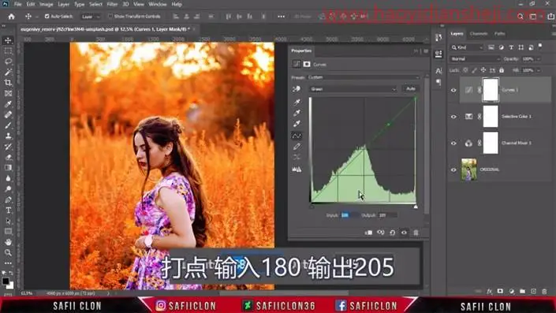Screen dimensions: 556x313
Task: Hide the Curves 1 layer
Action: coord(453,90)
